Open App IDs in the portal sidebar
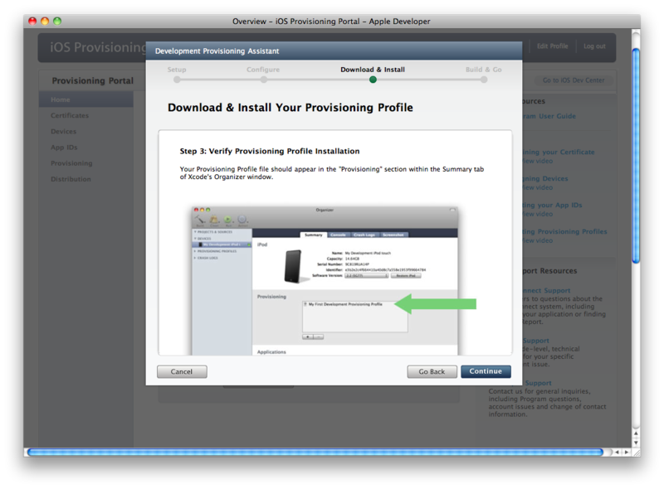Image resolution: width=664 pixels, height=489 pixels. [64, 148]
